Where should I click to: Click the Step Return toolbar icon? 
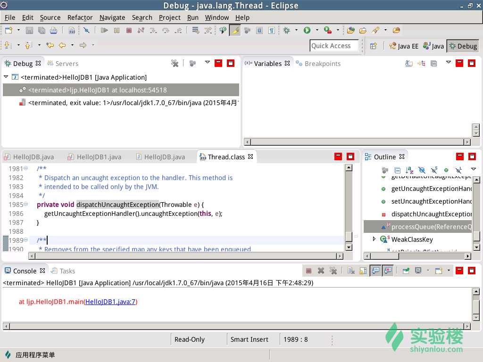[178, 30]
